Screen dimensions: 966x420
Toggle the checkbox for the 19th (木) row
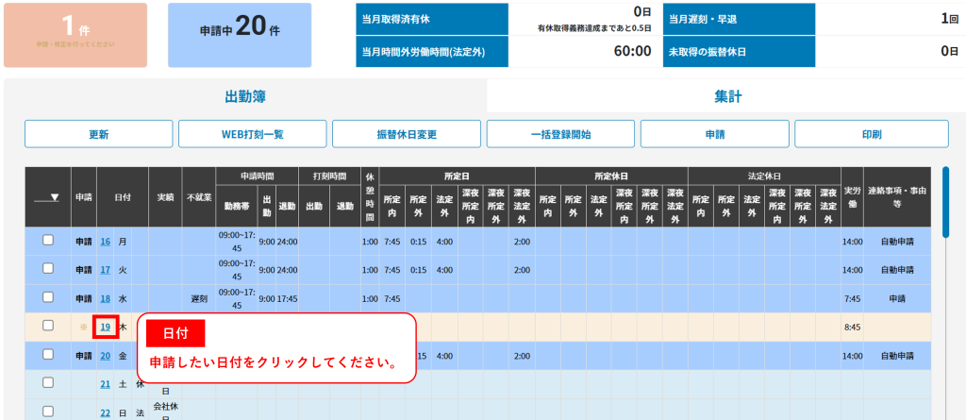pos(48,326)
